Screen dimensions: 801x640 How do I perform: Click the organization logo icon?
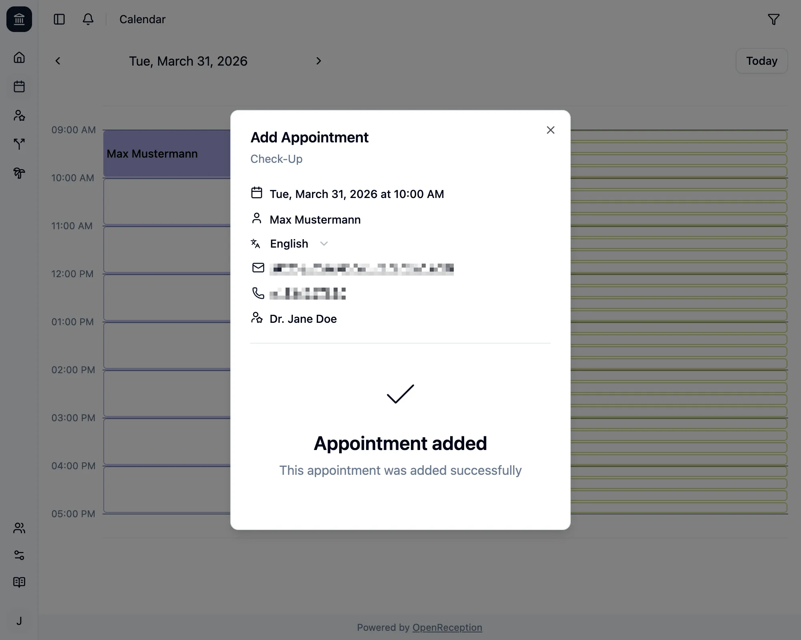tap(19, 19)
